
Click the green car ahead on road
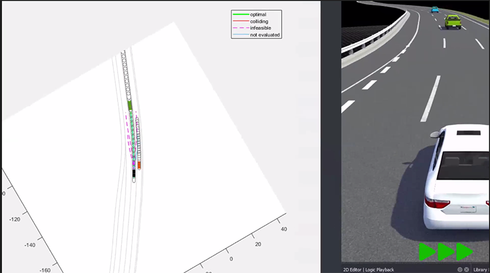(x=452, y=21)
